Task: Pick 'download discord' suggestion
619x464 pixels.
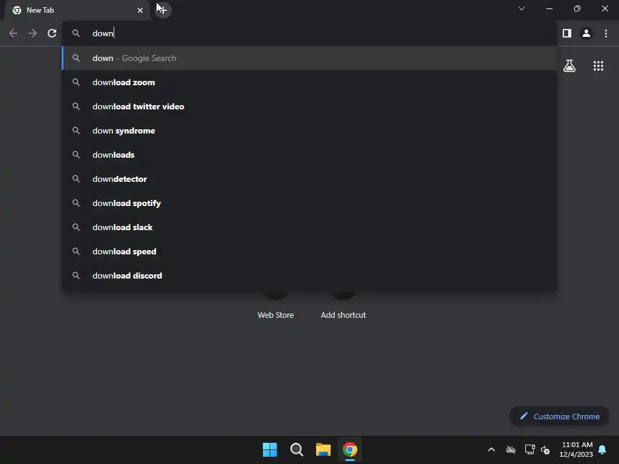Action: (x=309, y=275)
